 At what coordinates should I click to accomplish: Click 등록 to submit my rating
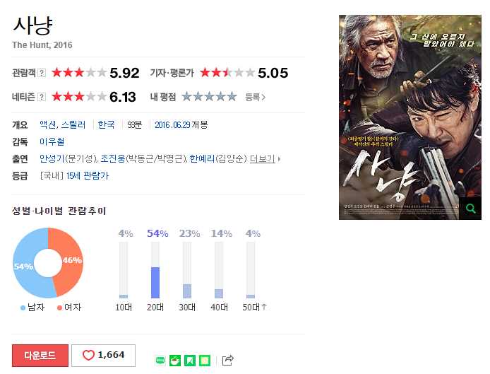pyautogui.click(x=256, y=97)
